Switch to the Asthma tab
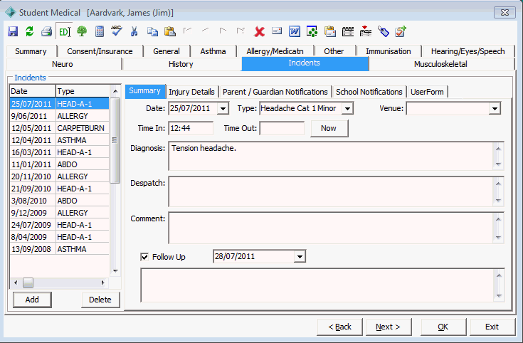The image size is (523, 343). (213, 51)
